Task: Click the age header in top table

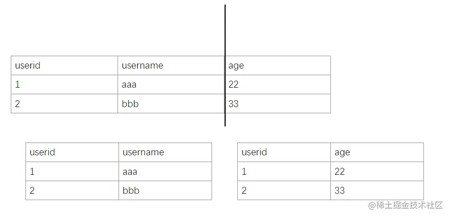Action: [236, 66]
